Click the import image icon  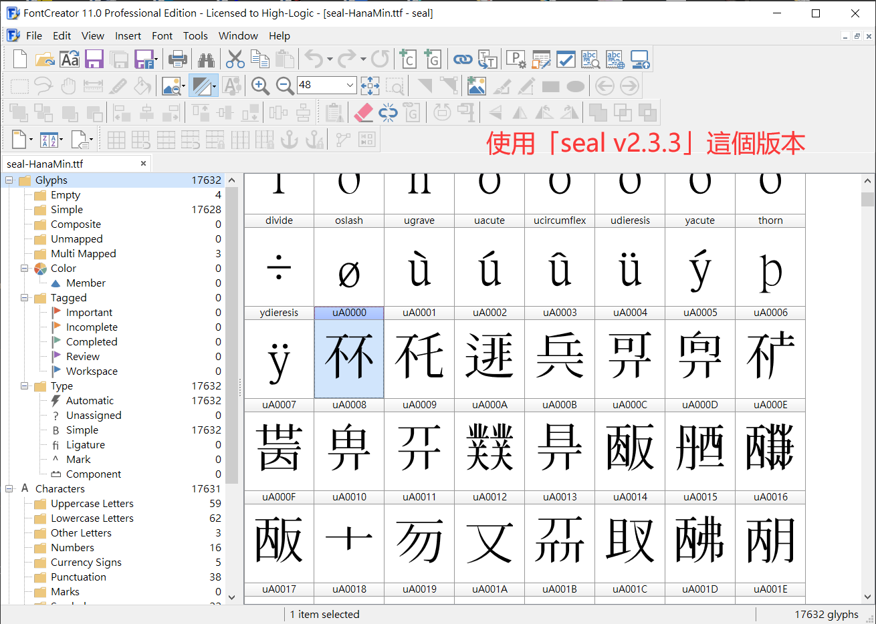[x=477, y=86]
